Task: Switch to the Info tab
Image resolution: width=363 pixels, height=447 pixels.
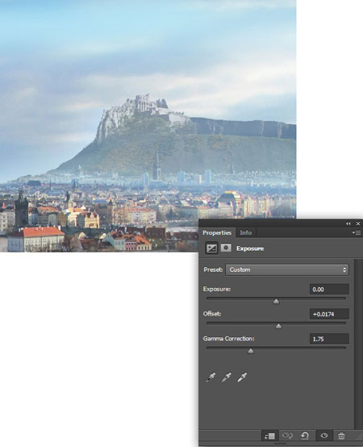Action: [245, 233]
